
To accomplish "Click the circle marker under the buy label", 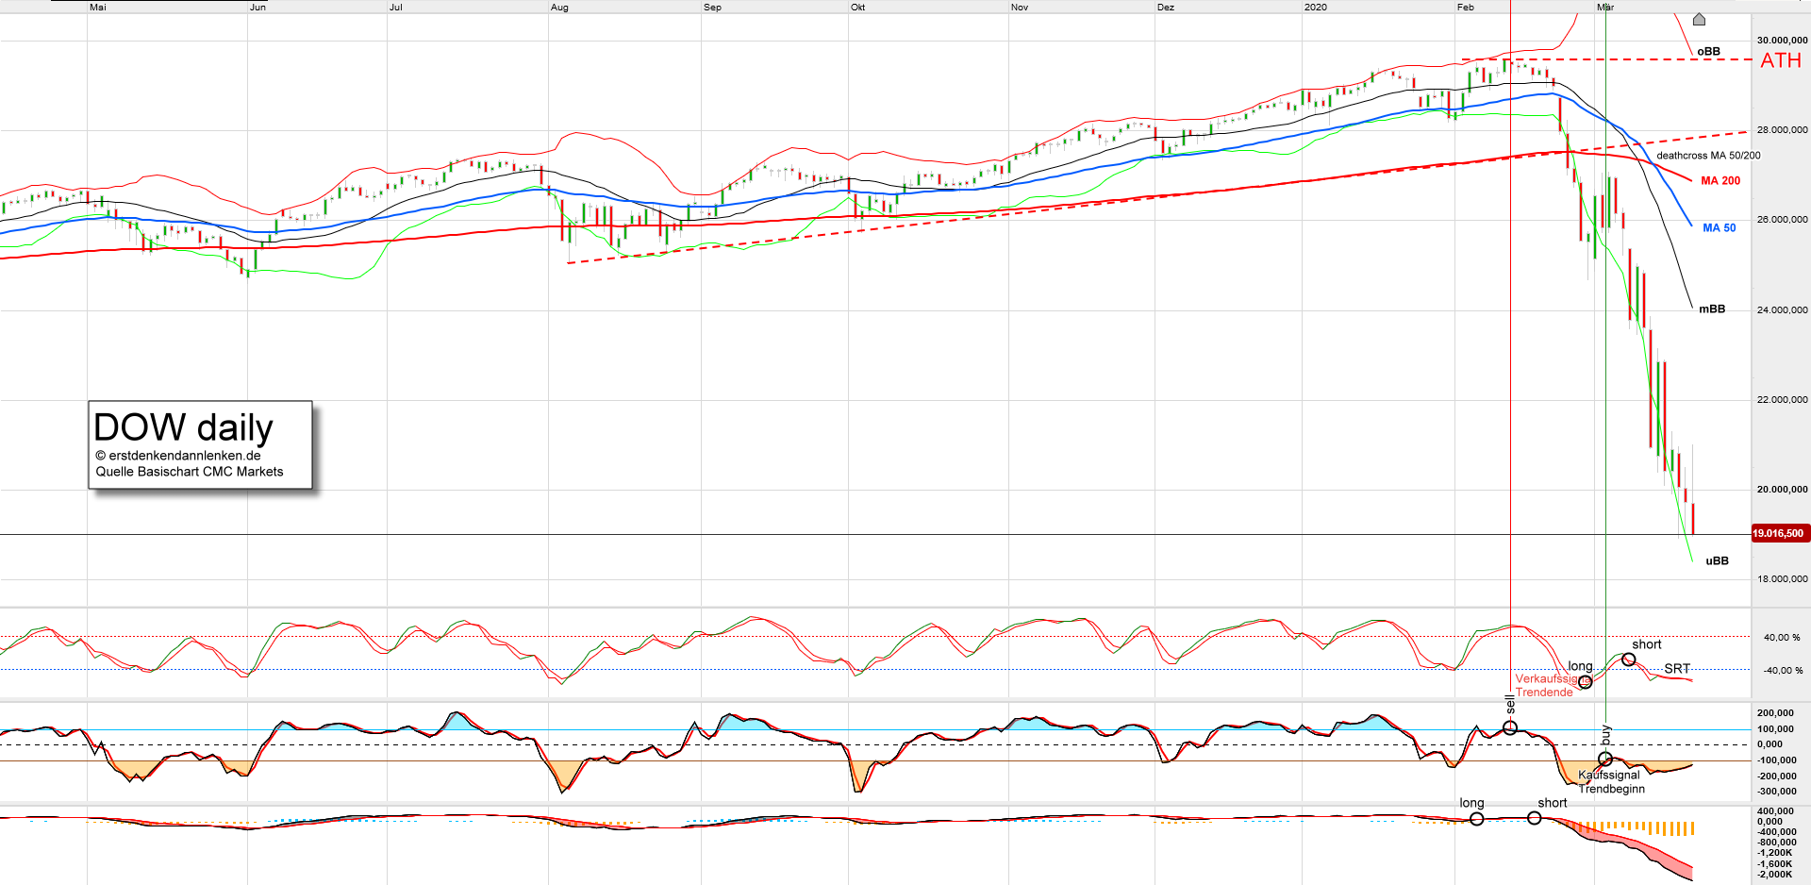I will (1605, 759).
